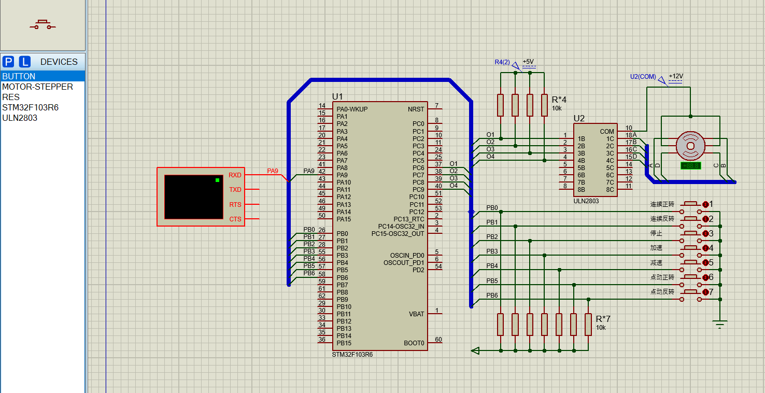
Task: Click the P pick devices button
Action: pyautogui.click(x=8, y=62)
